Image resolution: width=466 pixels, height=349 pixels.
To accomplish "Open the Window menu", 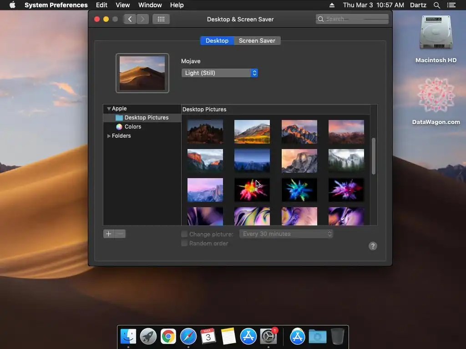I will (150, 5).
